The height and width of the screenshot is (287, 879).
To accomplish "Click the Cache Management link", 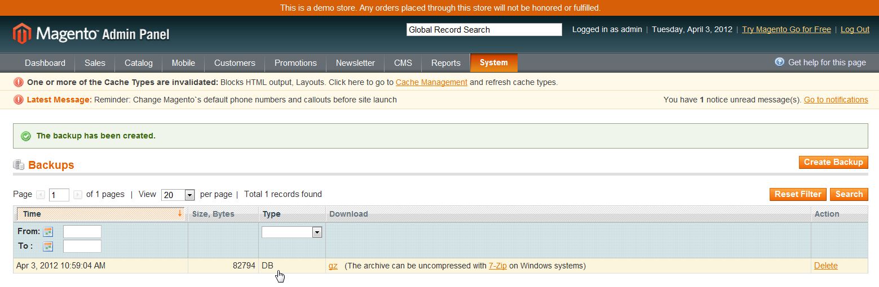I will coord(431,82).
